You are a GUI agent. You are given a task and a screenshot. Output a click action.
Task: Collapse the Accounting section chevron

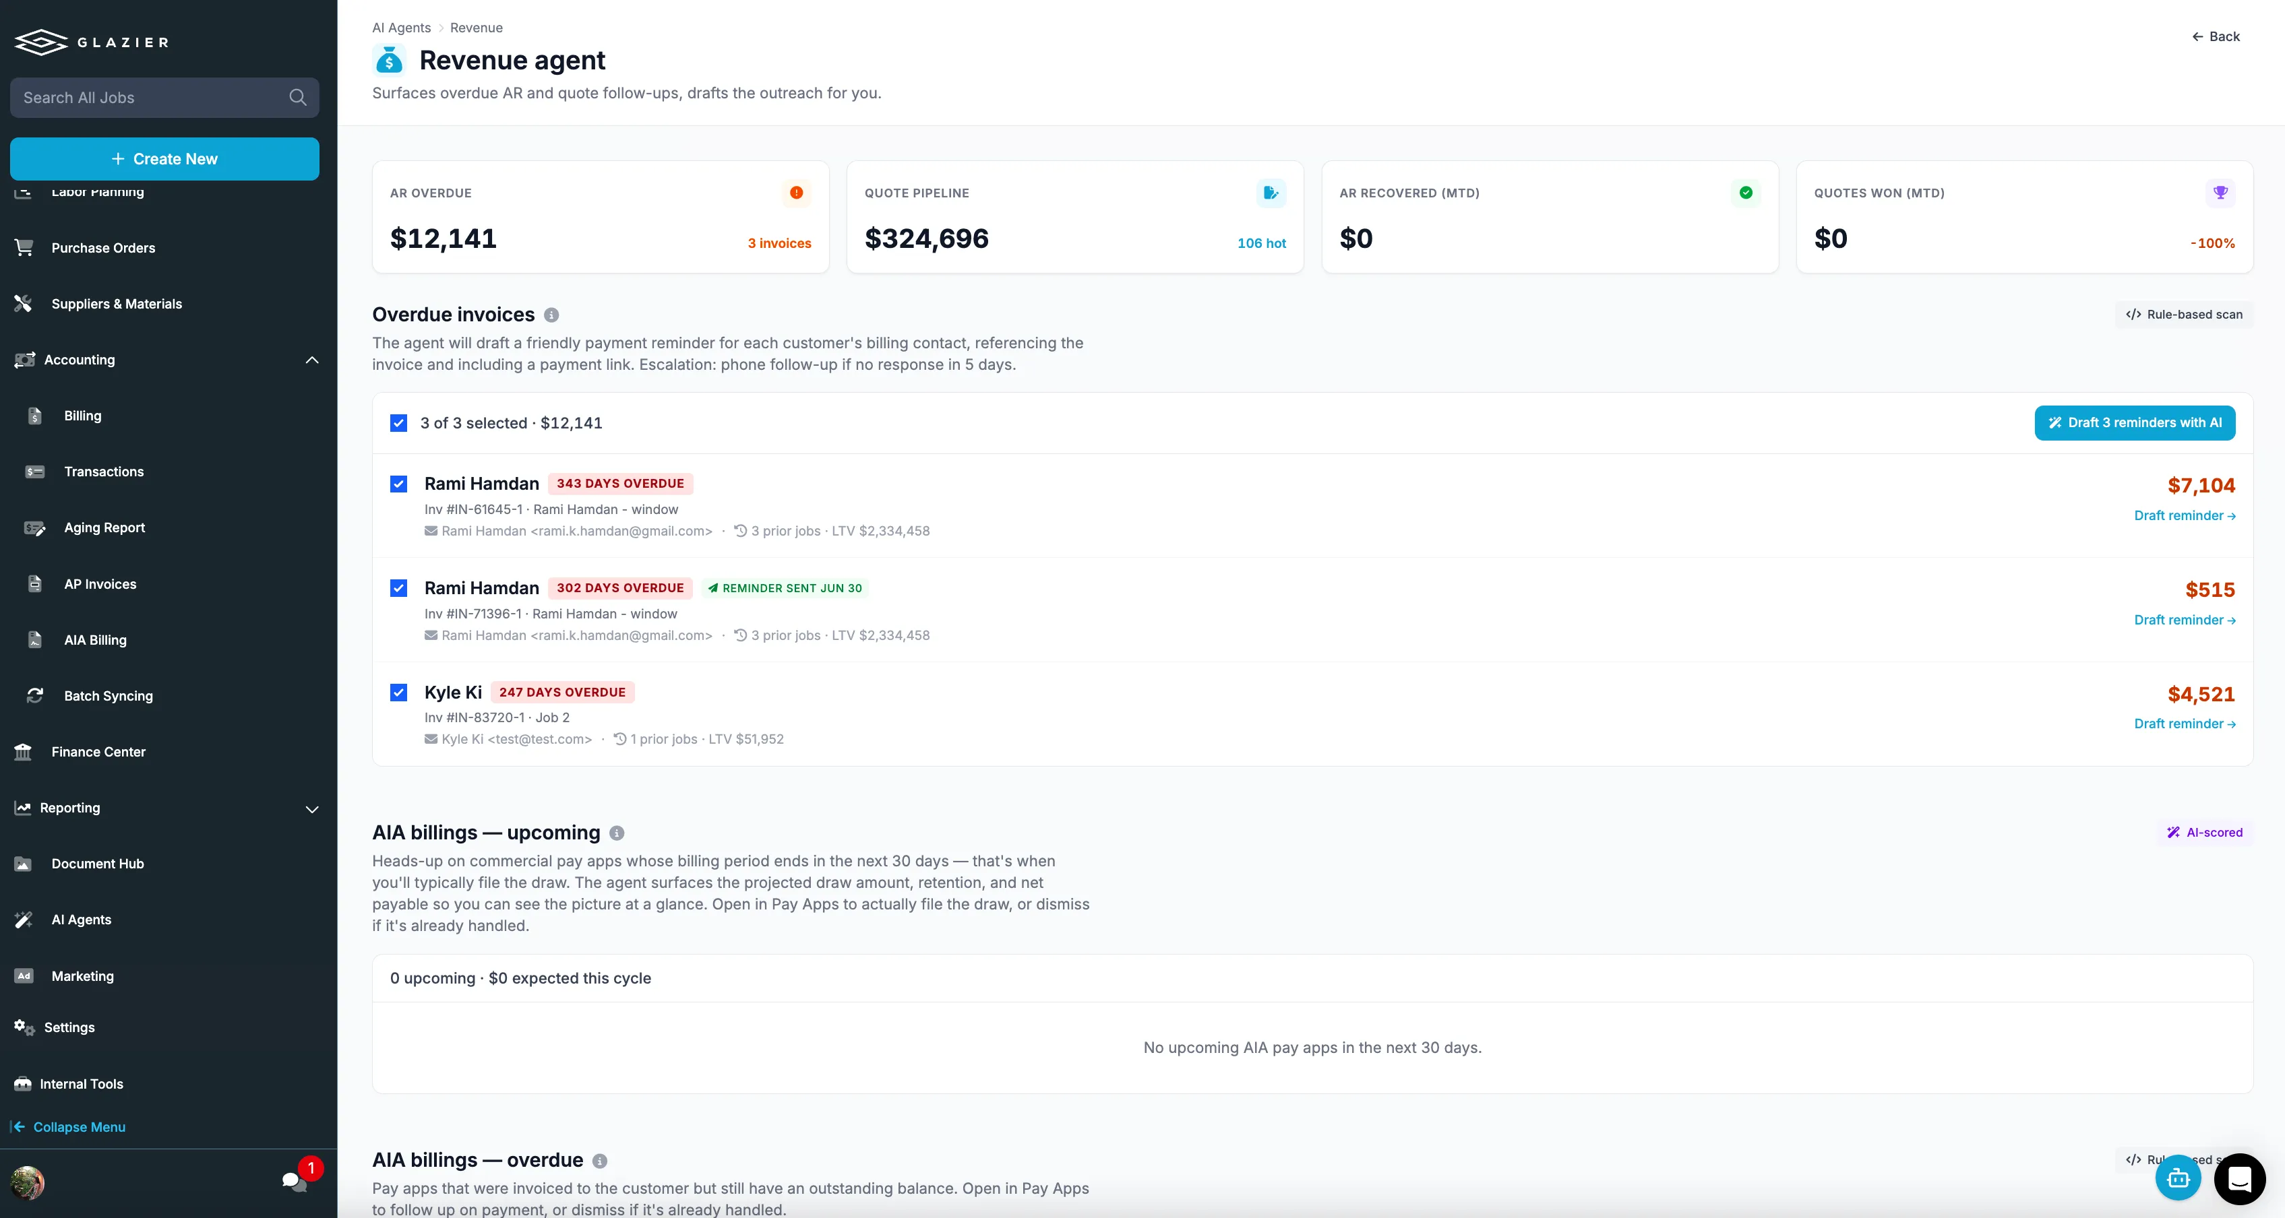(312, 360)
